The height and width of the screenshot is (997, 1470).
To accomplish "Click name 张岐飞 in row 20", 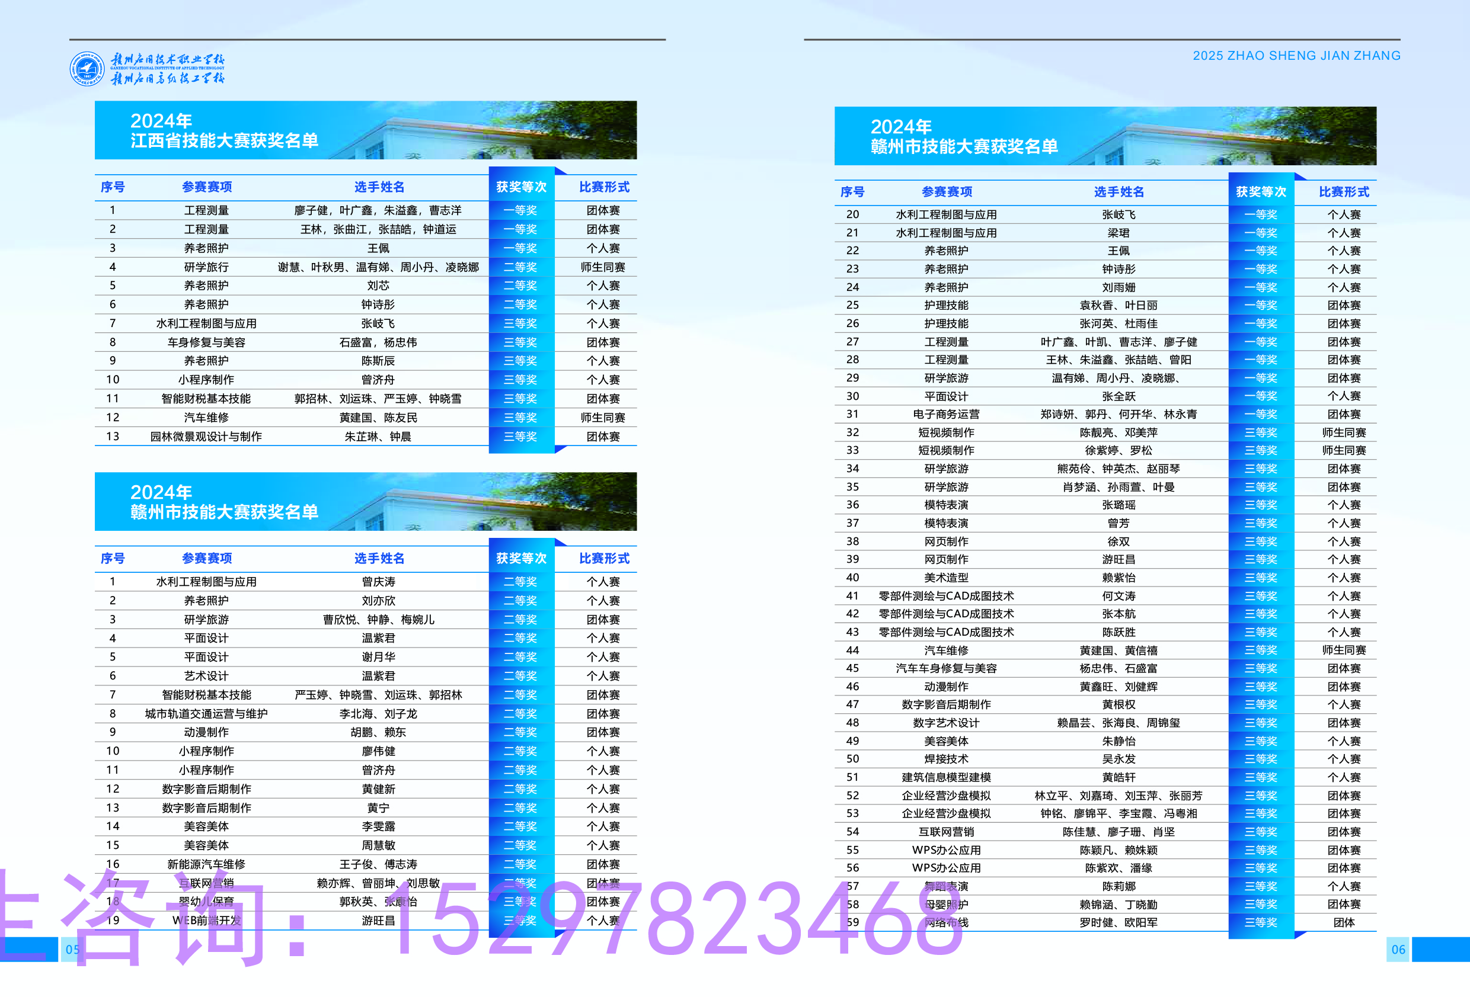I will (1119, 214).
